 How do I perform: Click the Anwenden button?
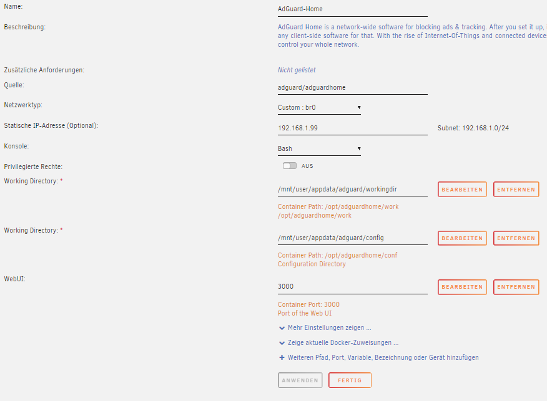[300, 380]
